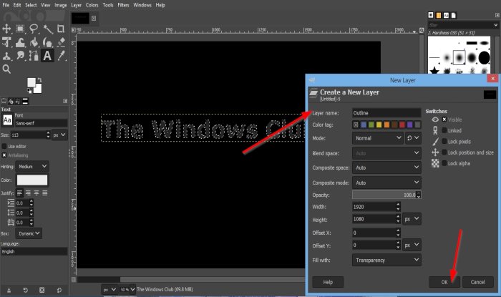Open the Layer menu
Image resolution: width=501 pixels, height=297 pixels.
(x=76, y=5)
